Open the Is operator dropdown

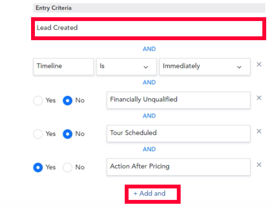(126, 66)
